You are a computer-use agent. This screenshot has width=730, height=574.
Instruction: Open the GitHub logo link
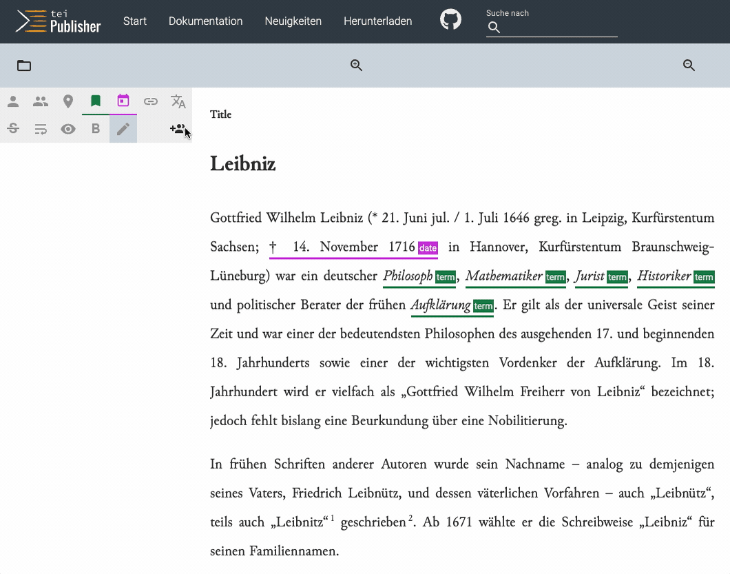pyautogui.click(x=450, y=20)
